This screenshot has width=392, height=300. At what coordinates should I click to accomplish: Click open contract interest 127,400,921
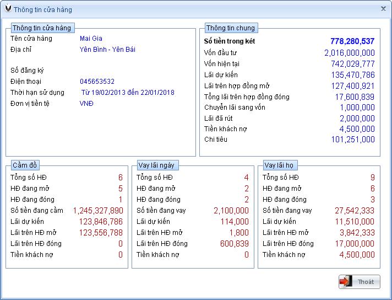tap(353, 86)
